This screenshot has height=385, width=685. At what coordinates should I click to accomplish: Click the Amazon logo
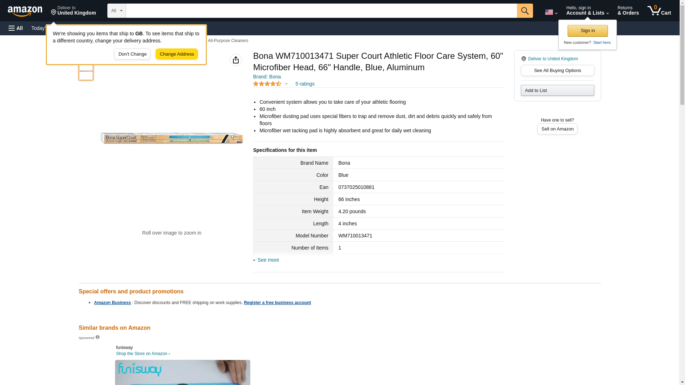(25, 11)
